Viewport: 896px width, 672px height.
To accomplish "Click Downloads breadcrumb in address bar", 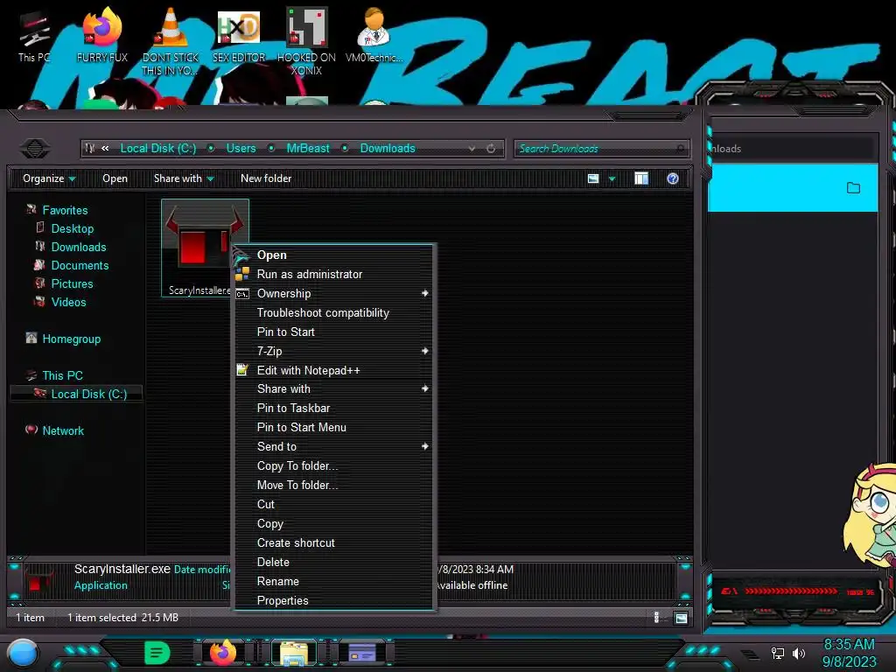I will pyautogui.click(x=388, y=149).
